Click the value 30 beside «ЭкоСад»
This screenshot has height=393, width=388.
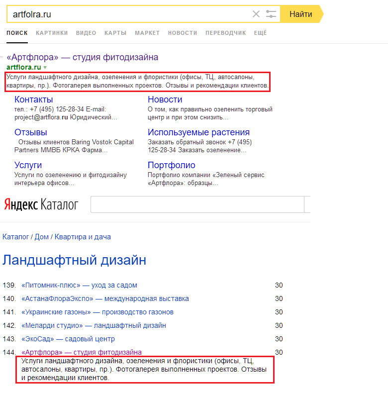click(279, 339)
